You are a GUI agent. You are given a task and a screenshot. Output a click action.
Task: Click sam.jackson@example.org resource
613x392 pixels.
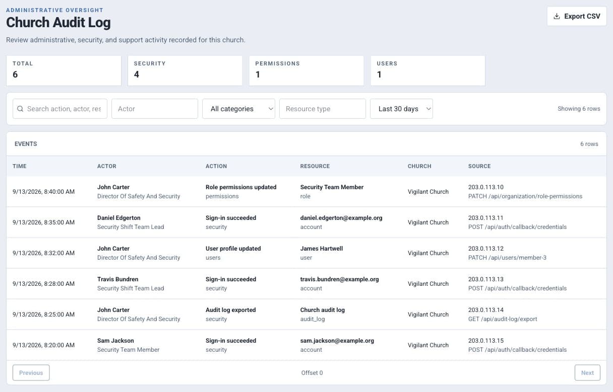click(x=337, y=341)
